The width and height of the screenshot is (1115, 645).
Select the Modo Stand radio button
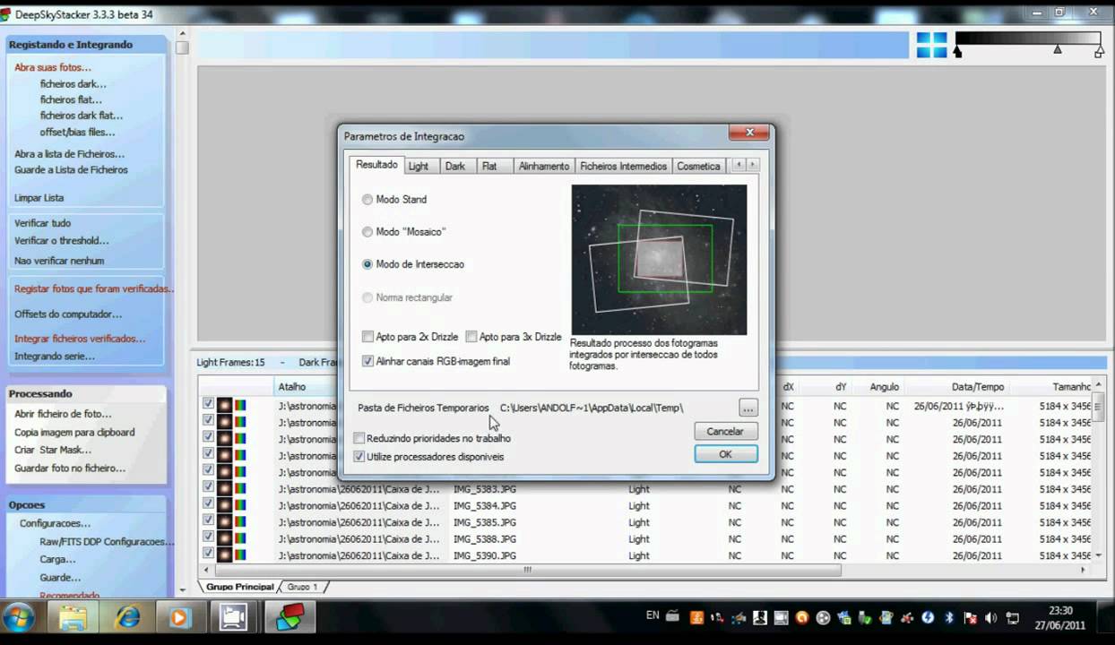click(367, 200)
